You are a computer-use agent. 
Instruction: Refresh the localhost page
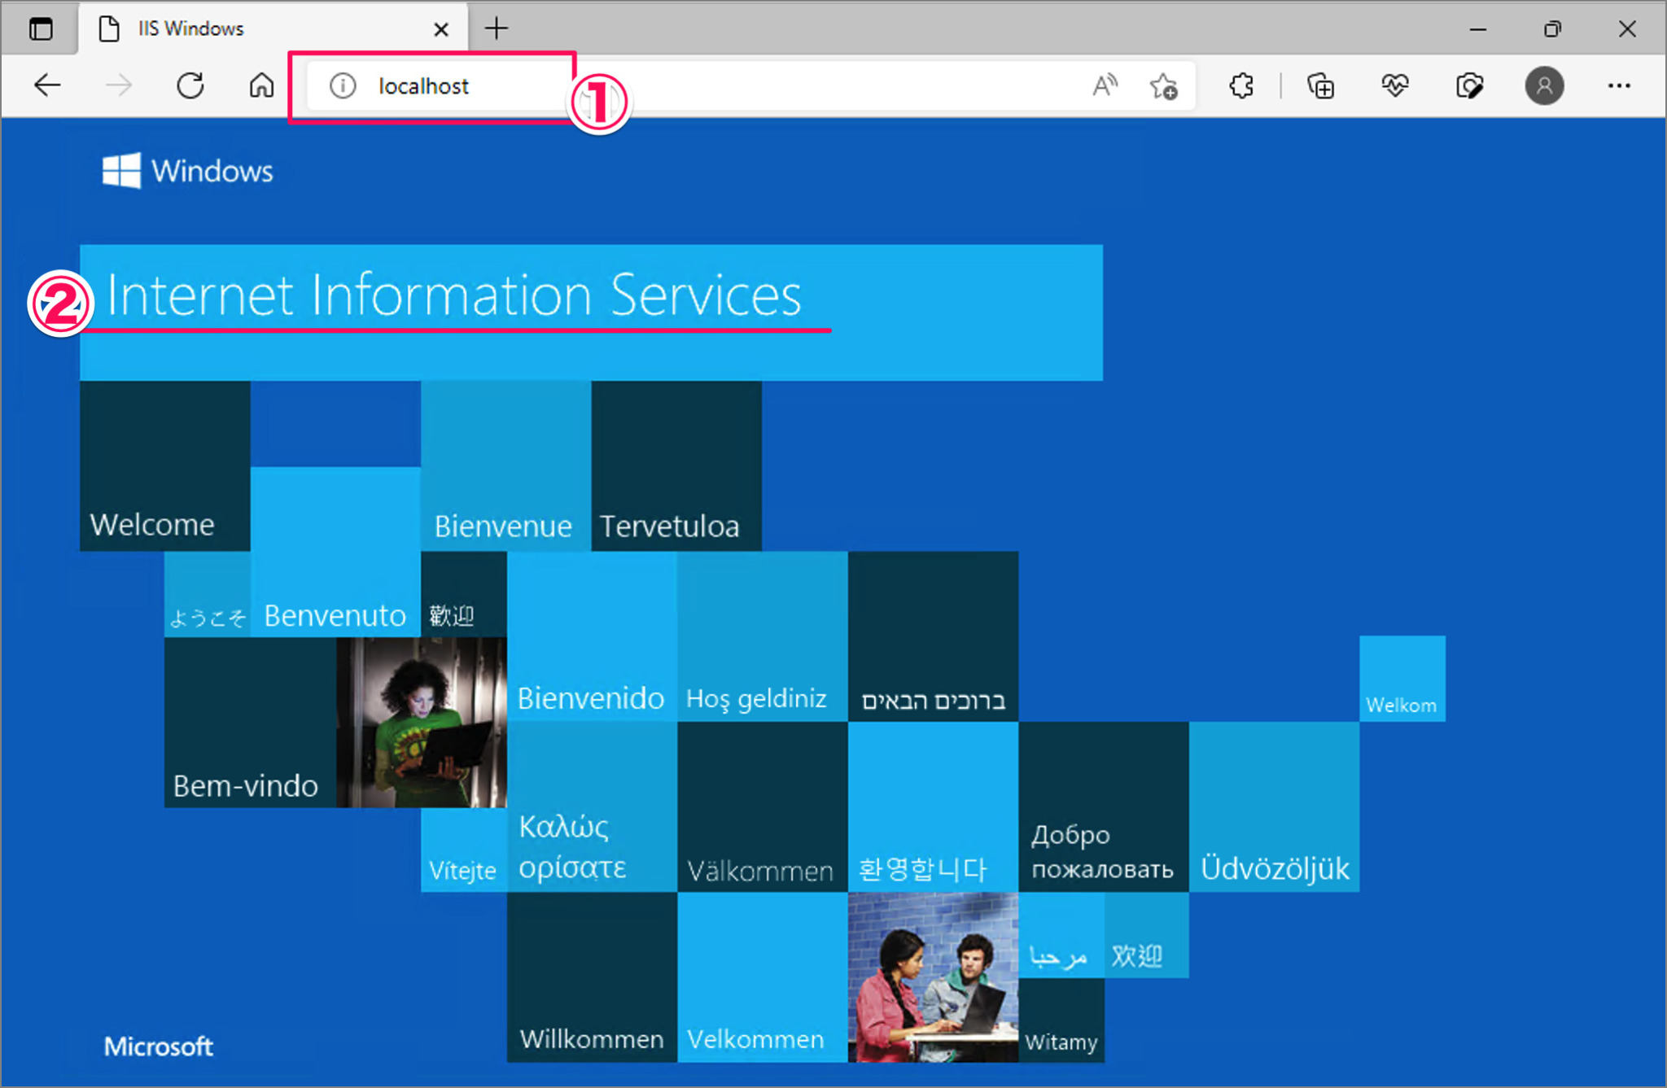190,85
